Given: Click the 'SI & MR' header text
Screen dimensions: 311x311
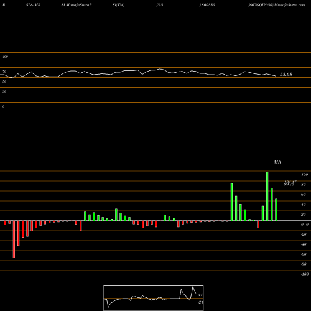Looking at the screenshot, I should [x=33, y=5].
